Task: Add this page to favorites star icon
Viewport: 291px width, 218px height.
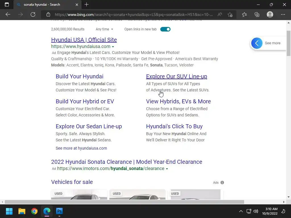Action: pos(230,14)
